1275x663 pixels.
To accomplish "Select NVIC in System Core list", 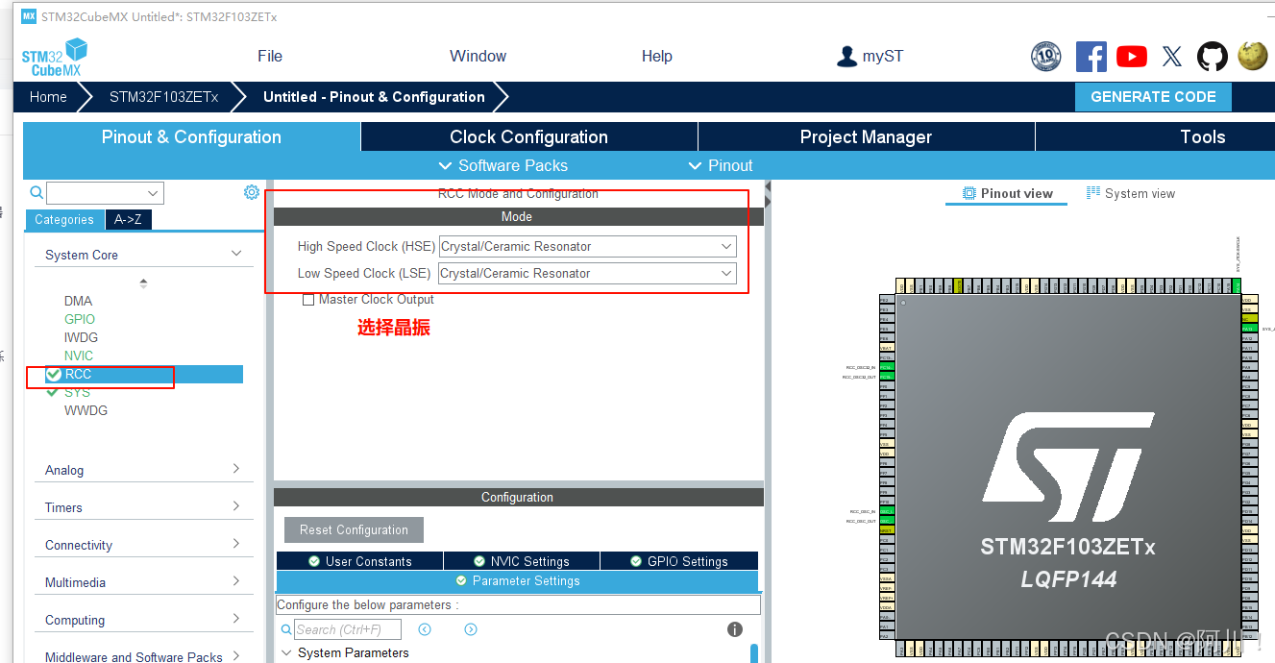I will 79,356.
